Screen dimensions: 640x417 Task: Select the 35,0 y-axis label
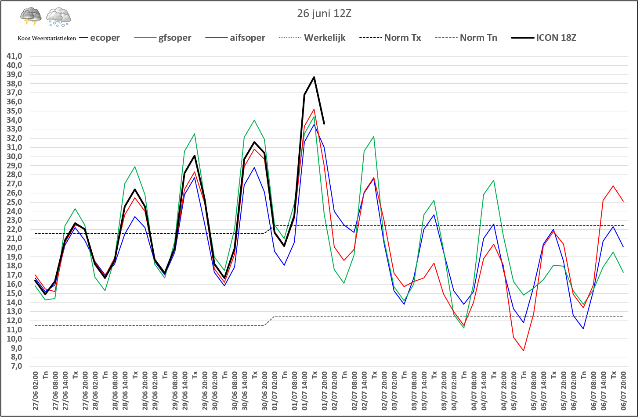click(14, 111)
